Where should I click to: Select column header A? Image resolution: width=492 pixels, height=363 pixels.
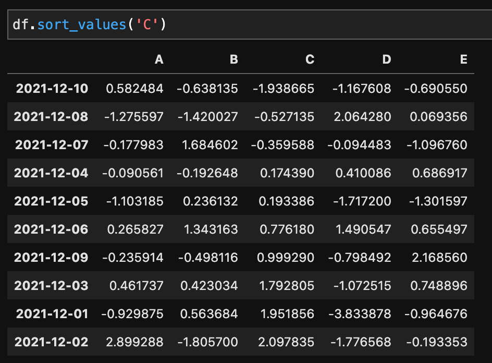pyautogui.click(x=159, y=59)
